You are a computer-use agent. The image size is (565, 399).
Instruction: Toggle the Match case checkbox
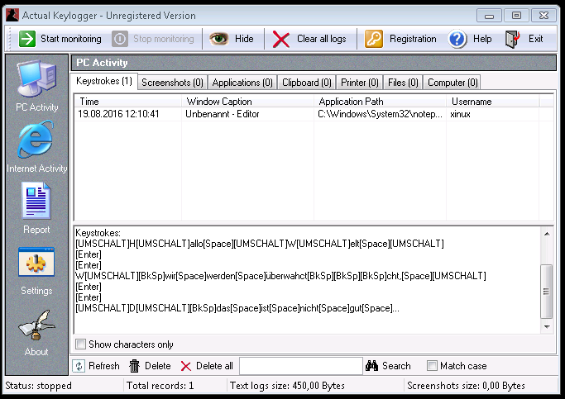(432, 365)
